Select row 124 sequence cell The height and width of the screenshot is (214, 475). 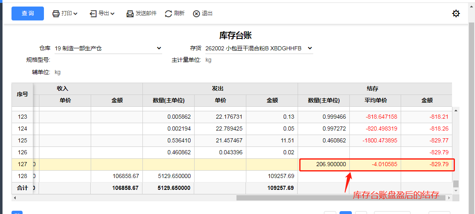(22, 129)
